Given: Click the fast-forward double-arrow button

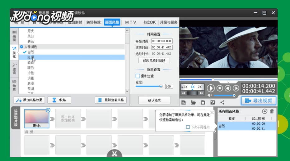Looking at the screenshot, I should 202,93.
